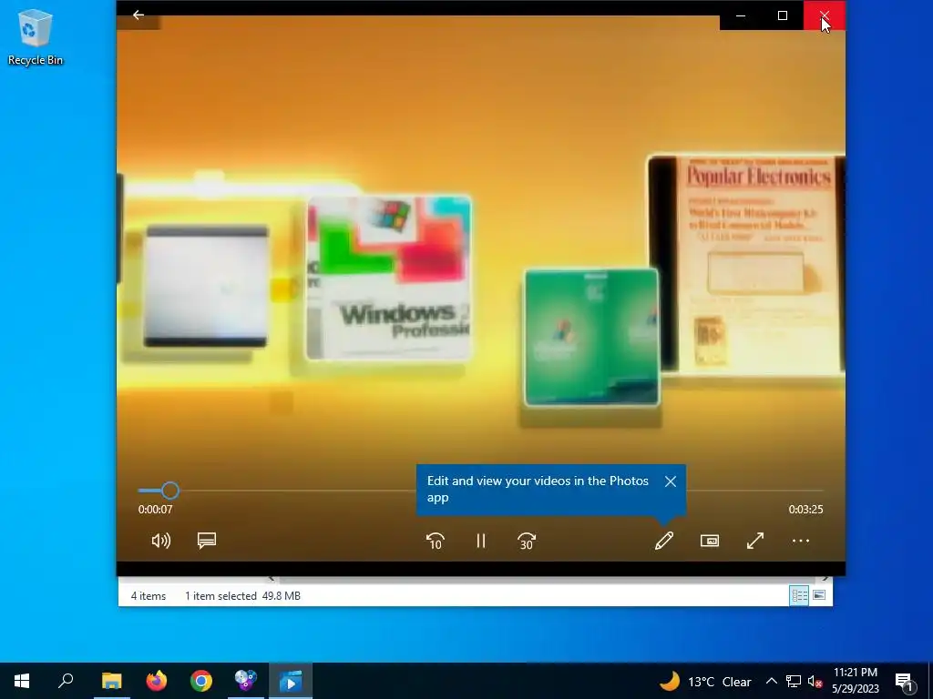Mute the video volume speaker icon

point(160,541)
